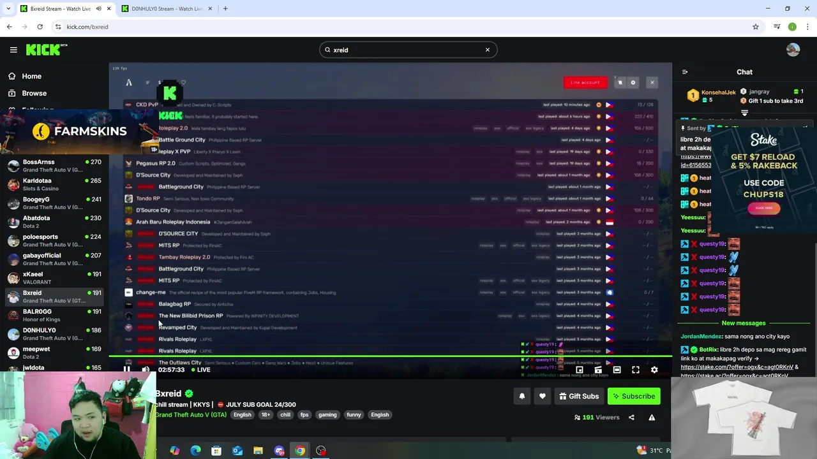Open BoogeyG channel in sidebar
Screen dimensions: 817x459
(54, 203)
